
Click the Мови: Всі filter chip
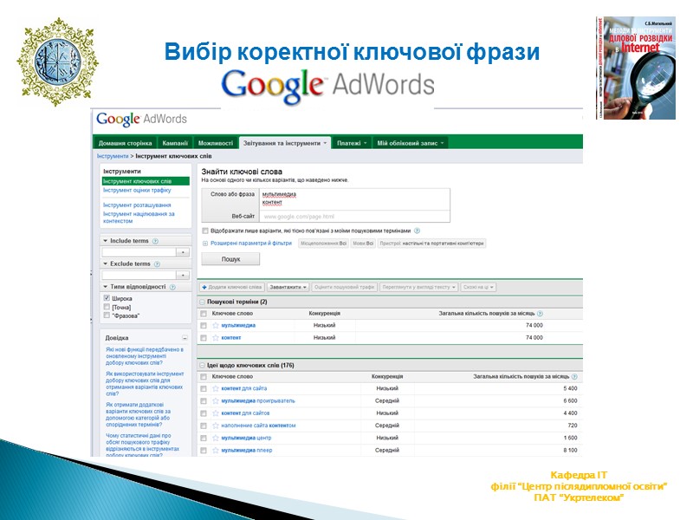(363, 244)
